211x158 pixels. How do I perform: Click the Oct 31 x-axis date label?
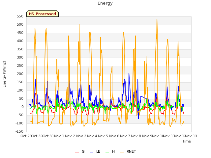(48, 136)
